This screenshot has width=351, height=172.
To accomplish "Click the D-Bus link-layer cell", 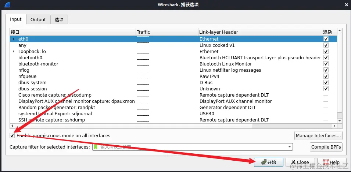I will coord(206,83).
